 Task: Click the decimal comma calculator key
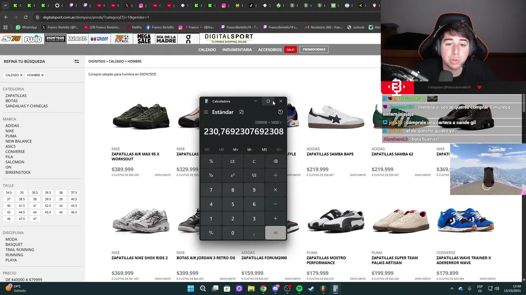point(254,233)
